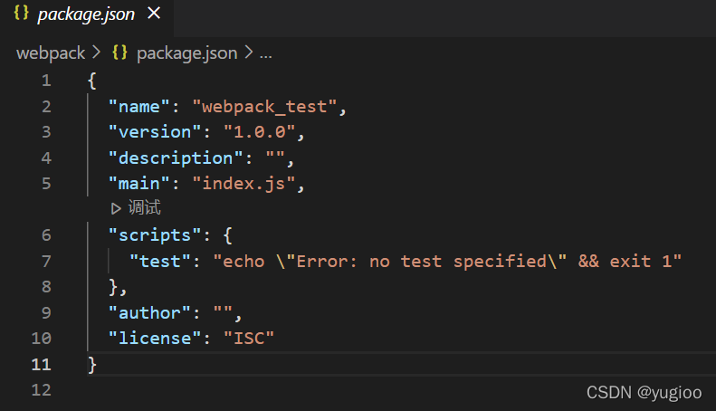Viewport: 716px width, 411px height.
Task: Select the package.json tab title
Action: [x=86, y=14]
